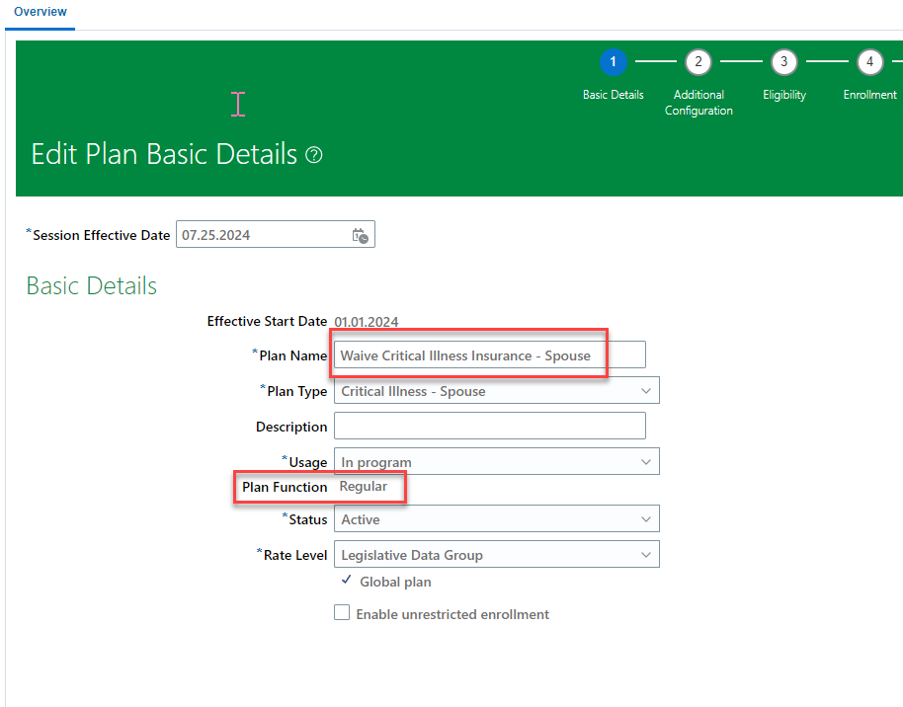The width and height of the screenshot is (903, 707).
Task: Click the Plan Type dropdown arrow
Action: click(x=648, y=390)
